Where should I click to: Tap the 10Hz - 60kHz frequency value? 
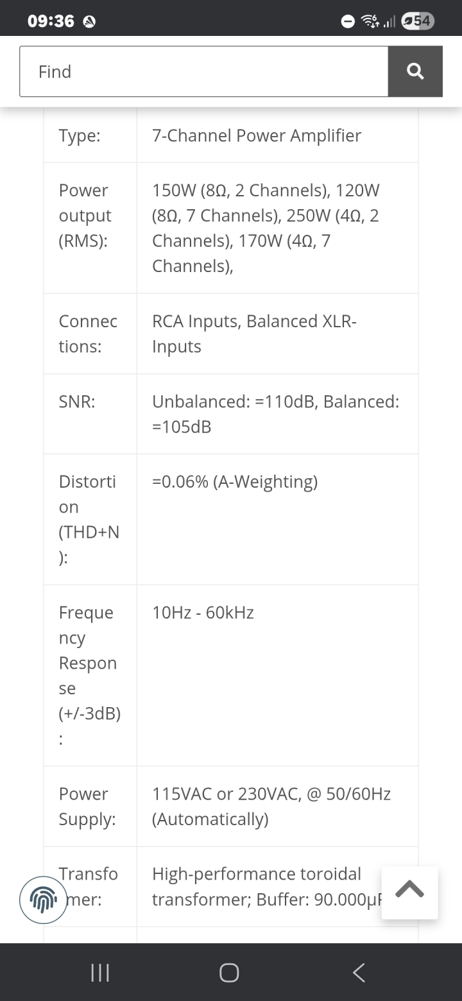(203, 613)
